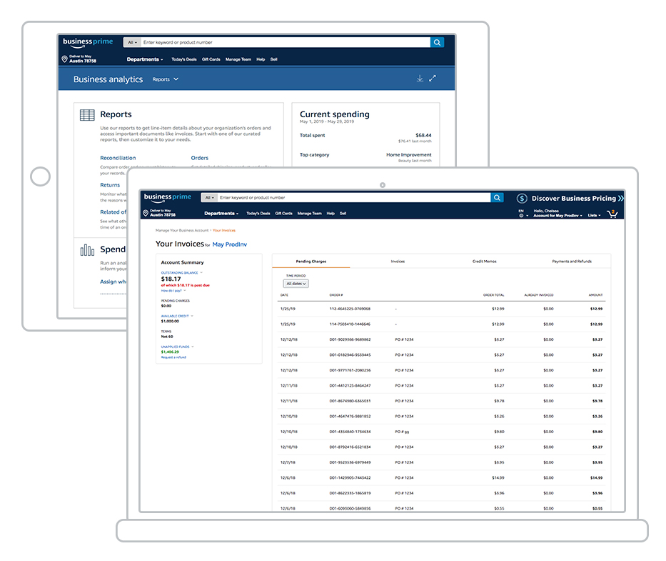Click the dollar sign Discover Business Pricing icon

(x=522, y=199)
